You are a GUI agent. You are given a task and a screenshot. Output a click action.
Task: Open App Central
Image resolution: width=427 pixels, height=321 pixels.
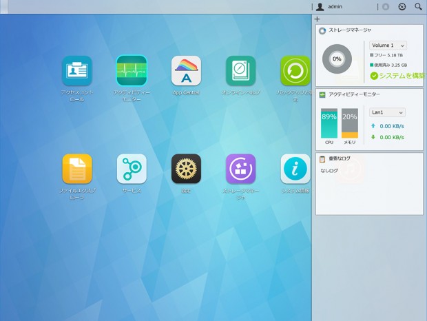pyautogui.click(x=186, y=71)
